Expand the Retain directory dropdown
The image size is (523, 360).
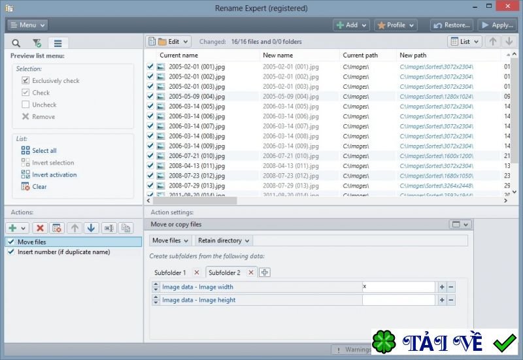224,240
